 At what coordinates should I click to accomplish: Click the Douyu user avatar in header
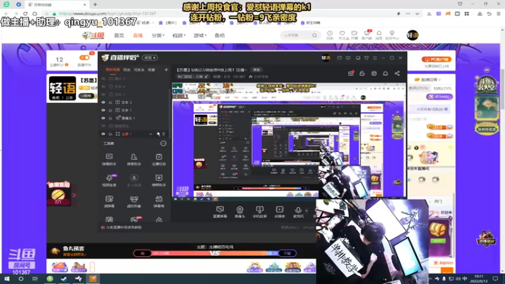tap(412, 35)
